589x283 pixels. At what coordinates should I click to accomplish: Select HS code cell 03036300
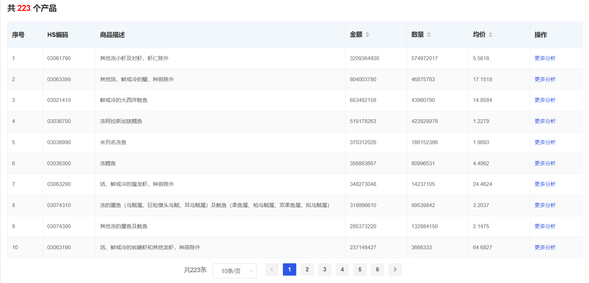tap(59, 163)
